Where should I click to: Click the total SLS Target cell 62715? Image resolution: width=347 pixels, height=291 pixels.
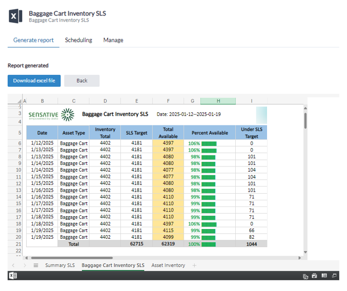click(136, 244)
